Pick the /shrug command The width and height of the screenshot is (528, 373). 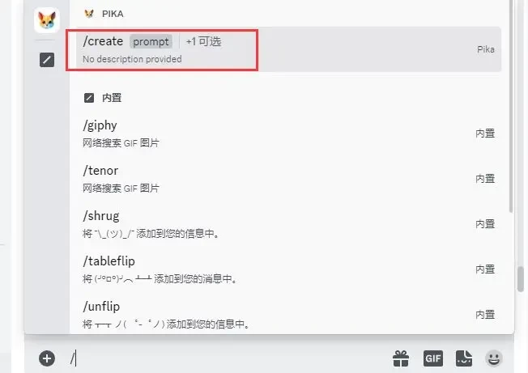(288, 224)
